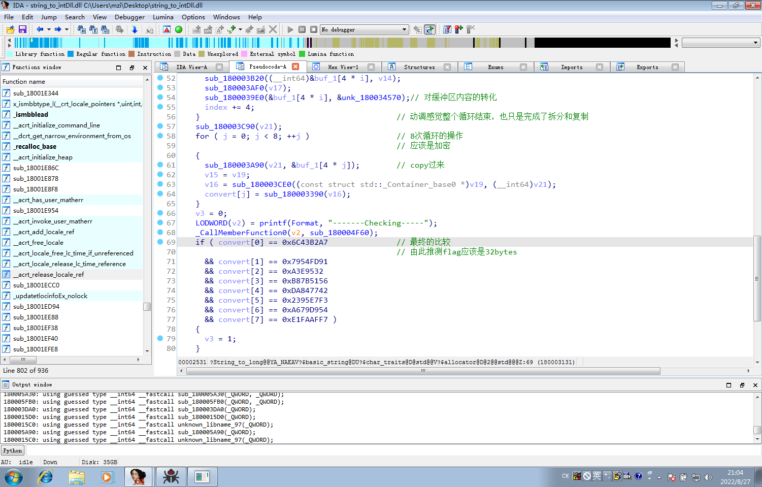The height and width of the screenshot is (487, 762).
Task: Click the Python command input field
Action: click(x=393, y=450)
